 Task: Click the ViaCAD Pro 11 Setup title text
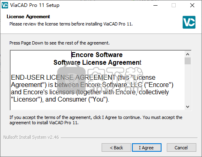pos(35,5)
